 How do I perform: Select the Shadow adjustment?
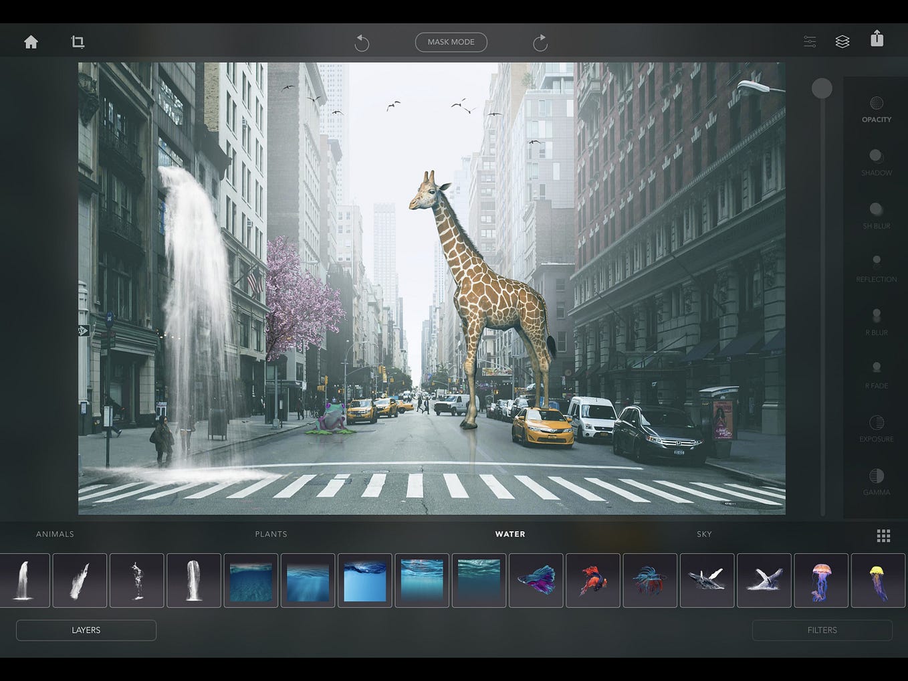pyautogui.click(x=876, y=159)
